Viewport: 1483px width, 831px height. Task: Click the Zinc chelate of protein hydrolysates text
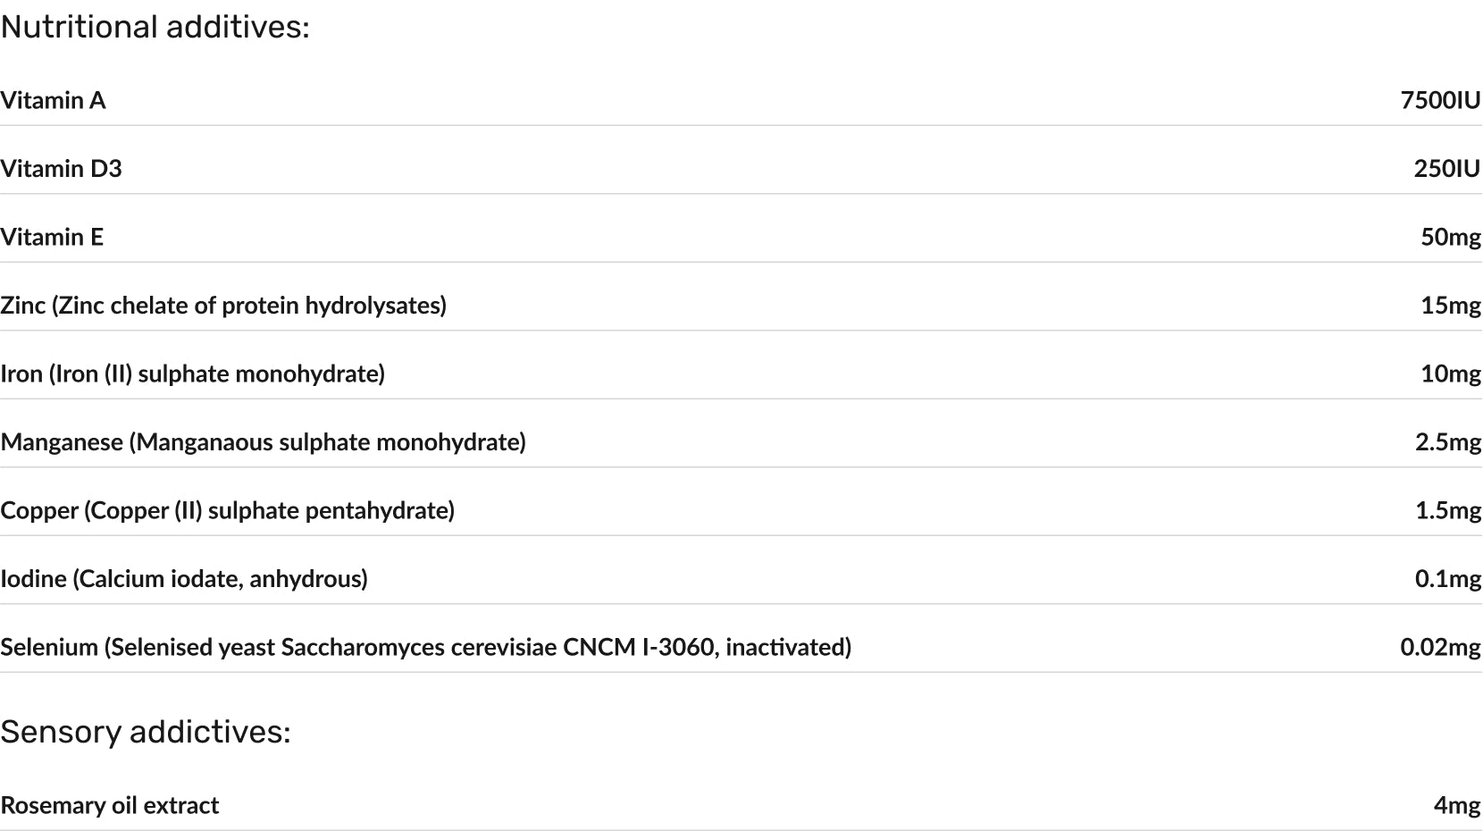tap(223, 306)
